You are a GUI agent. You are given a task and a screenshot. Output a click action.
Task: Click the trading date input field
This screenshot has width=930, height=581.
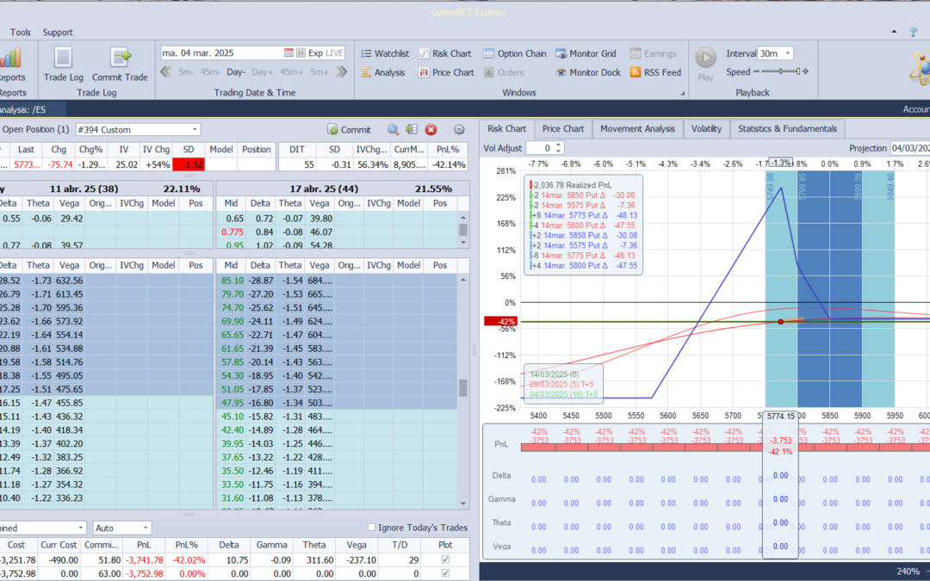point(222,53)
